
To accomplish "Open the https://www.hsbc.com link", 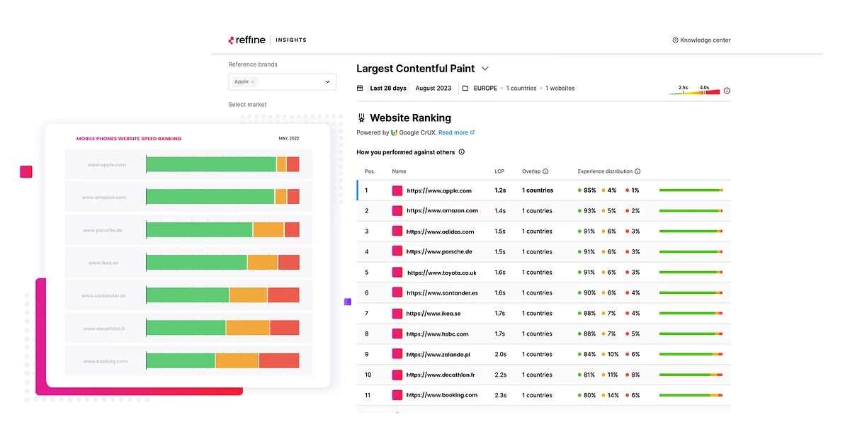I will pos(438,334).
